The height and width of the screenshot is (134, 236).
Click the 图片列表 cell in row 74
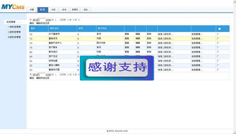[x=101, y=43]
